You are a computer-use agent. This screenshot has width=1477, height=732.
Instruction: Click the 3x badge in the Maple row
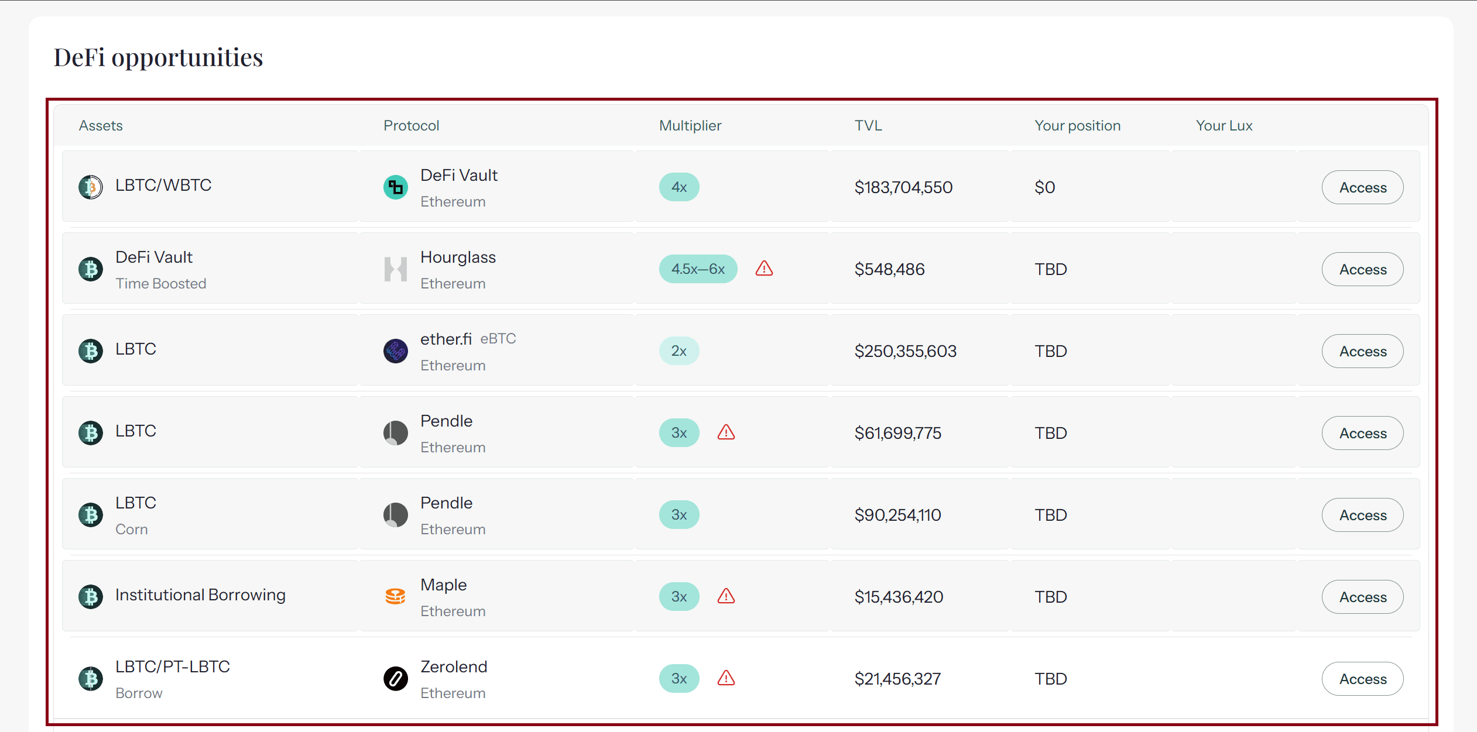tap(679, 597)
